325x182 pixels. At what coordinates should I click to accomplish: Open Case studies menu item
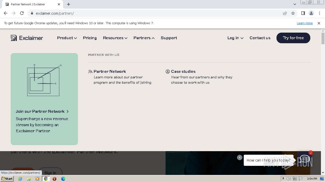pos(183,72)
